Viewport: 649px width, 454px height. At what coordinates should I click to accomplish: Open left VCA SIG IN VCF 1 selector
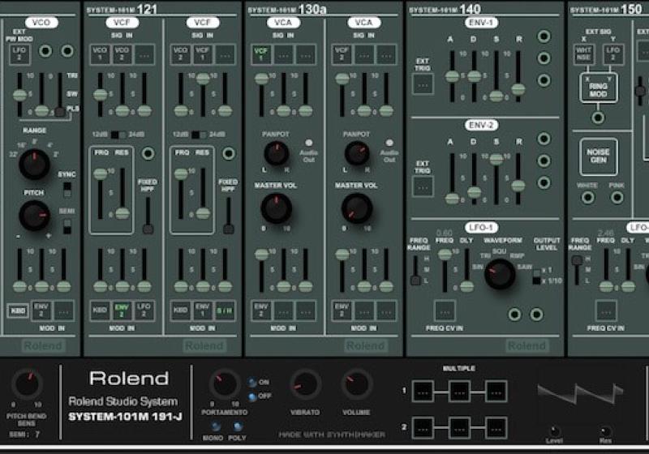coord(261,54)
